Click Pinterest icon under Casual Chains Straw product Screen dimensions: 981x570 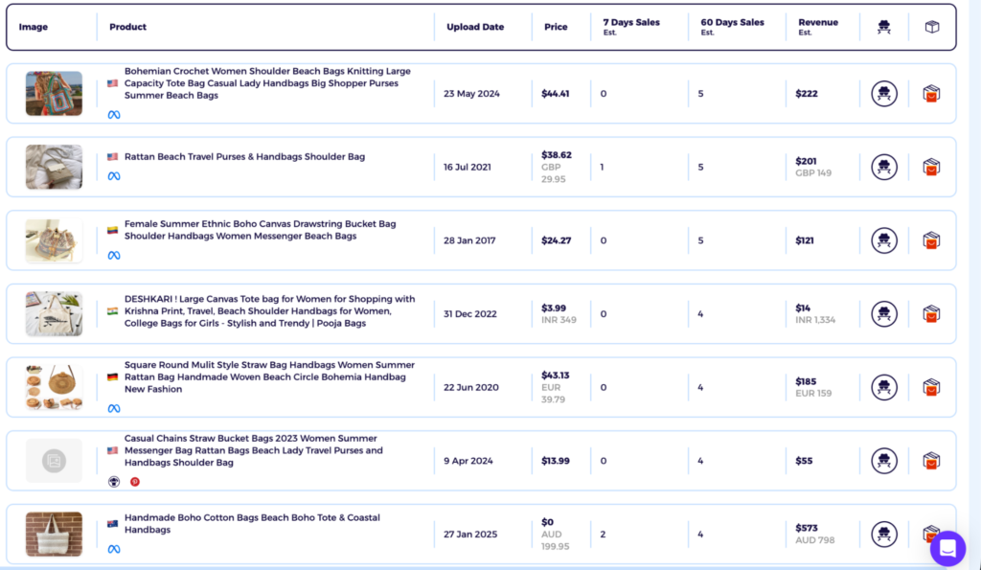point(134,482)
